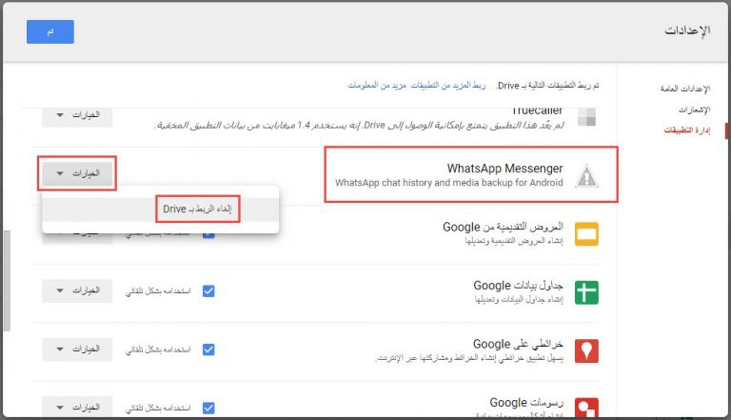
Task: Click the Google Drawings title text
Action: tap(526, 402)
